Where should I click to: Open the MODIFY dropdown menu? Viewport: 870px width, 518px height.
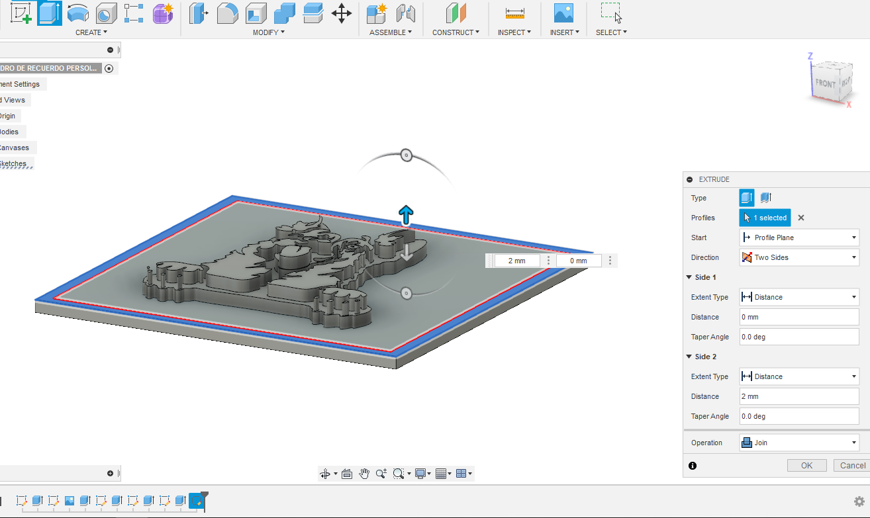(269, 32)
